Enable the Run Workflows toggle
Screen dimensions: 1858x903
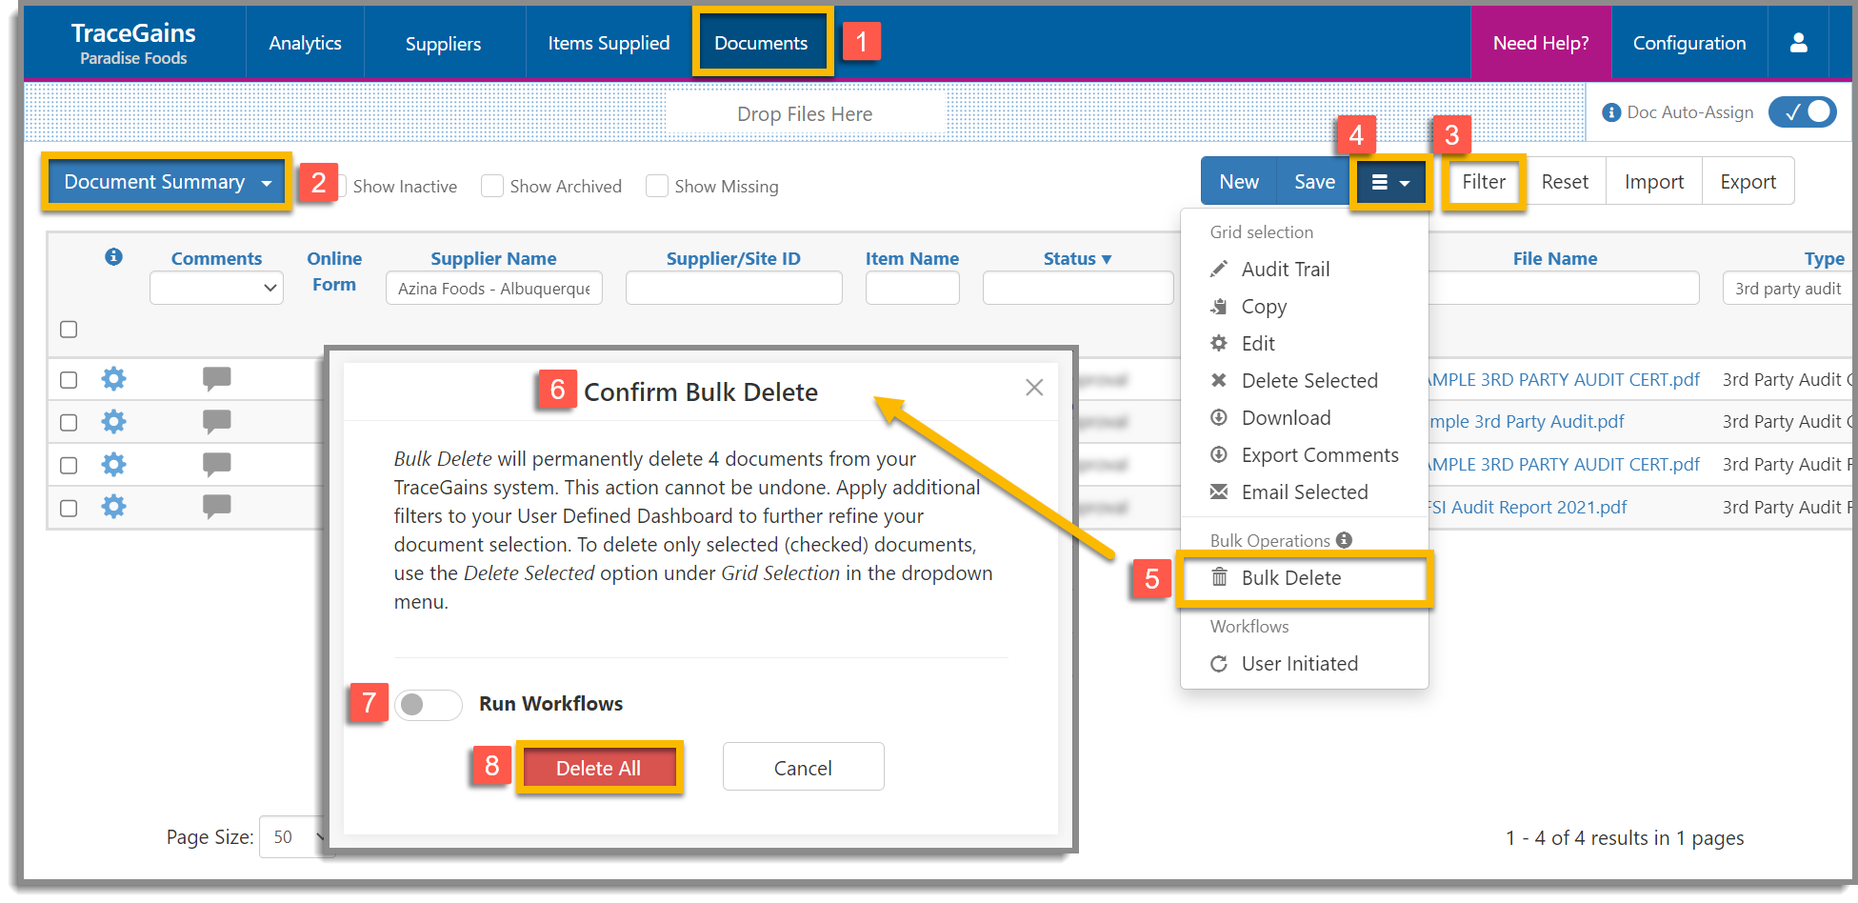[429, 704]
